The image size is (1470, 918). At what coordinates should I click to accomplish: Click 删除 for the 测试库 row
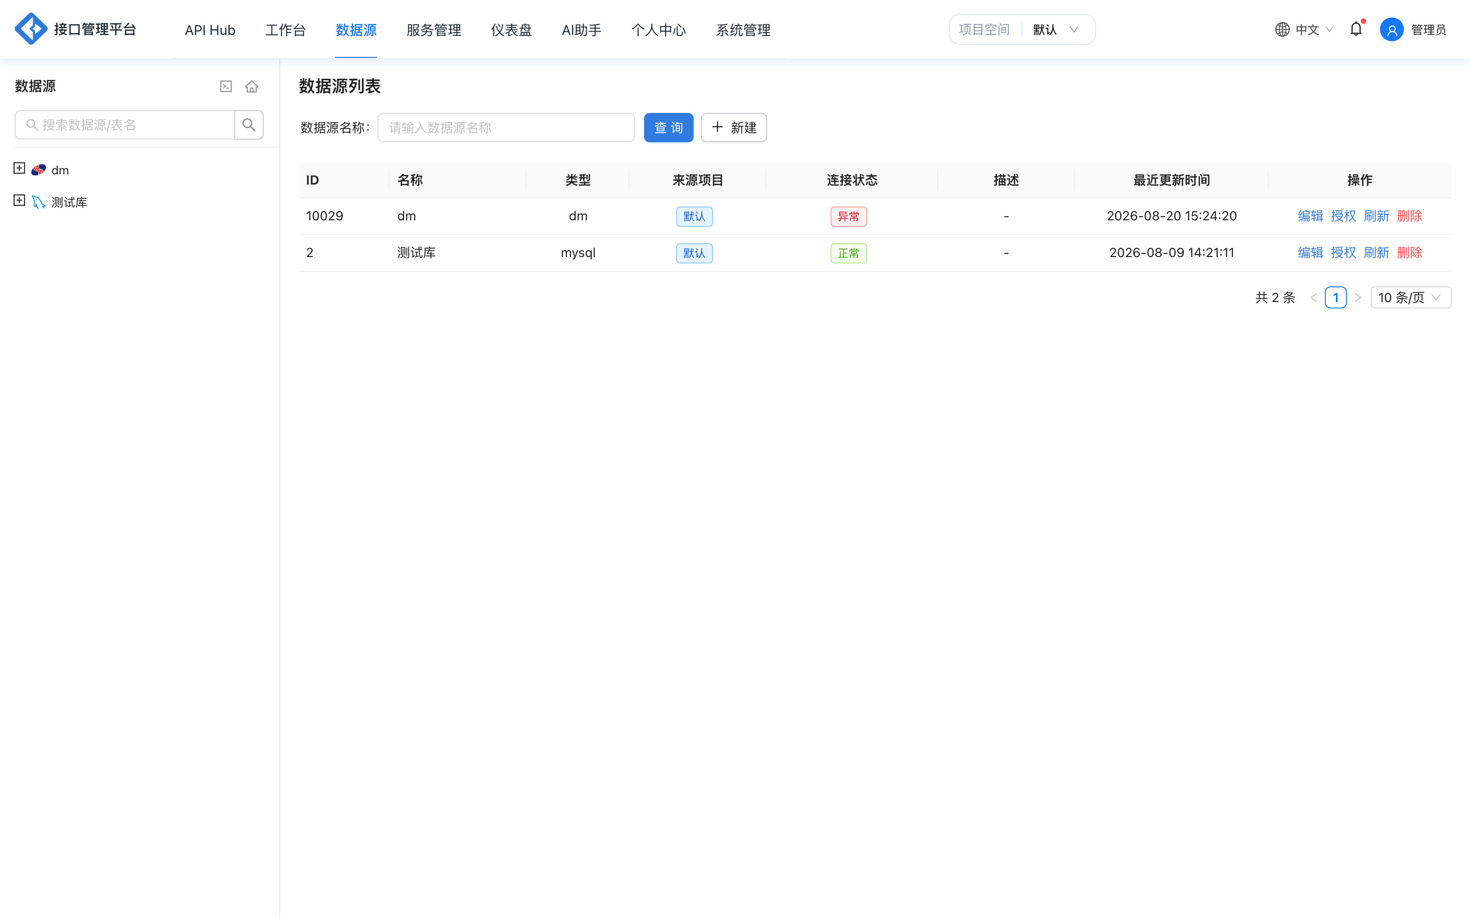coord(1409,252)
